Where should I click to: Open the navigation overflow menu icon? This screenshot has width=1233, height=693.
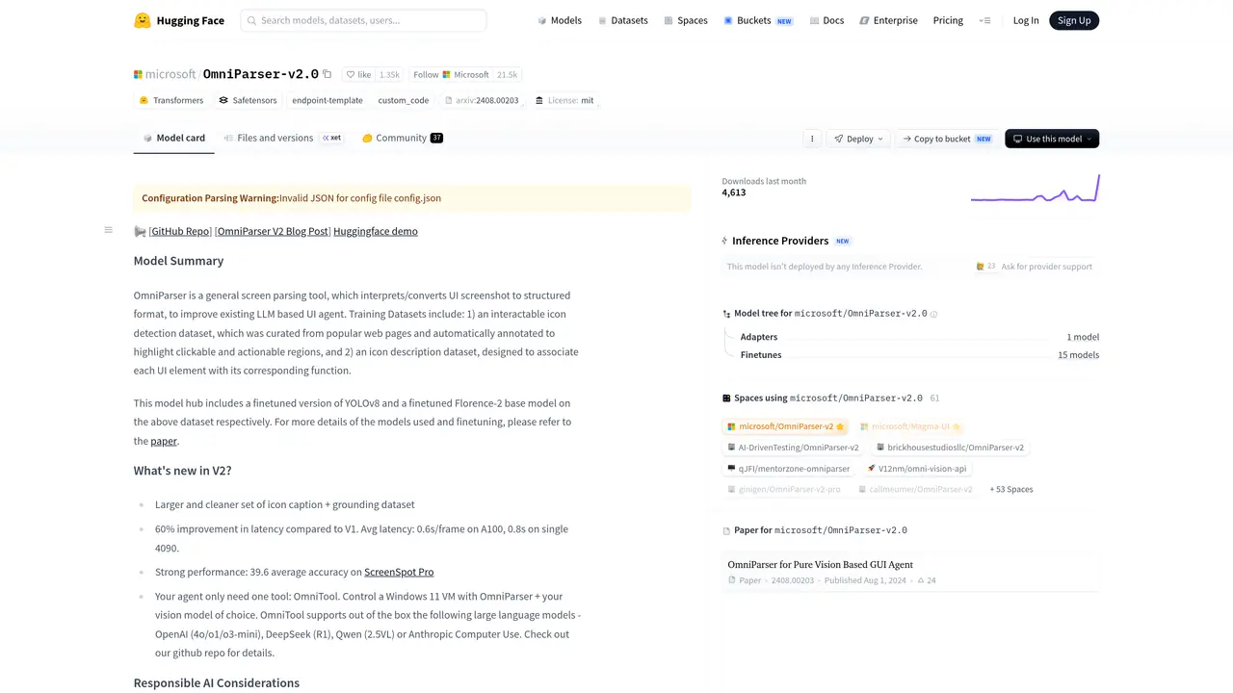(984, 20)
